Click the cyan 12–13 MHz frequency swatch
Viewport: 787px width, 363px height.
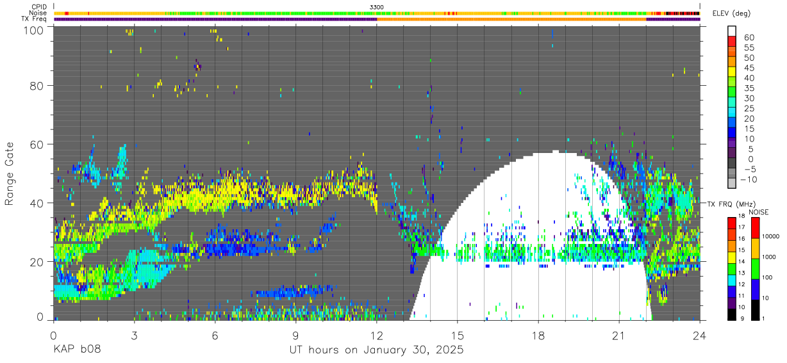[732, 279]
